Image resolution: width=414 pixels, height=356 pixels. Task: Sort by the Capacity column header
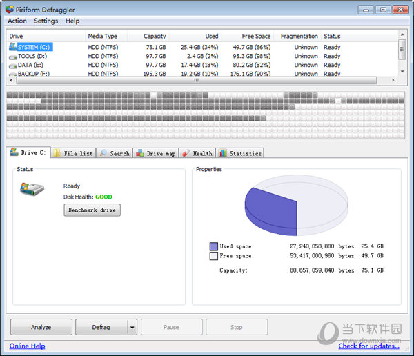(148, 36)
